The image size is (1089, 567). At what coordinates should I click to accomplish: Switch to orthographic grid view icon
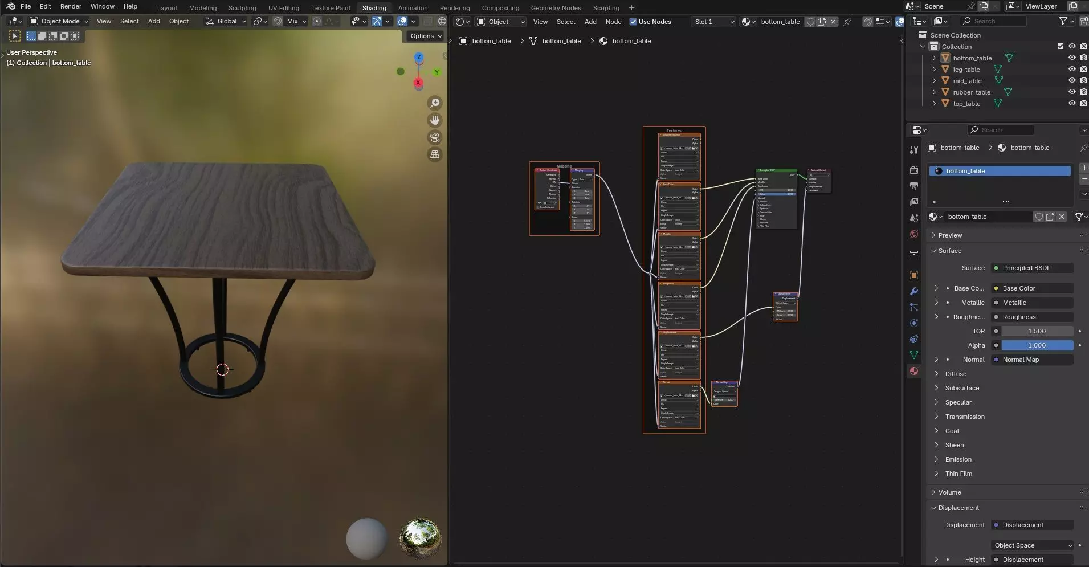pyautogui.click(x=435, y=154)
